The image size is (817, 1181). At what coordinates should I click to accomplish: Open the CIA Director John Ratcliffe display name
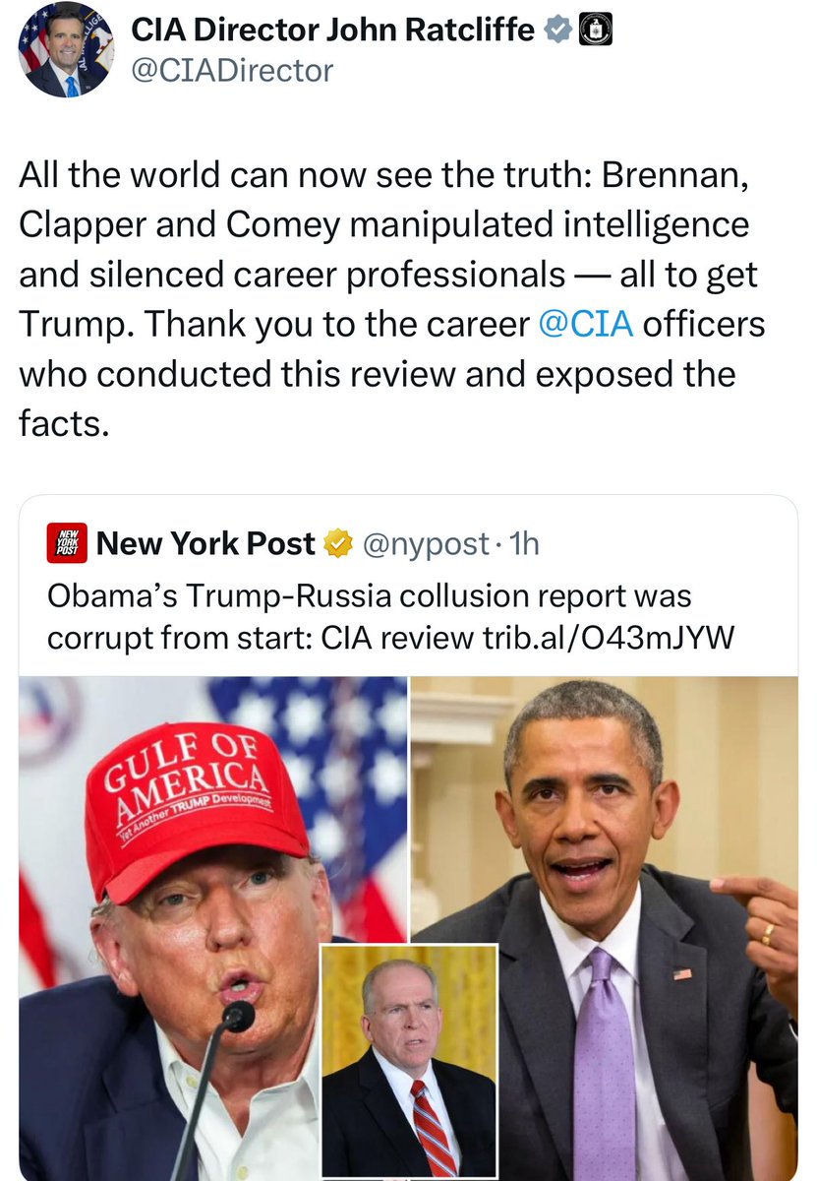click(x=332, y=31)
